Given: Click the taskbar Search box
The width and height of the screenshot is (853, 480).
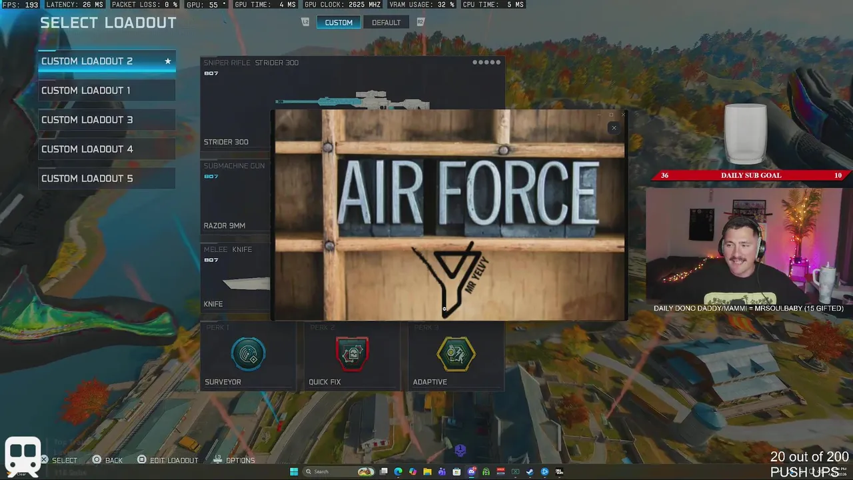Looking at the screenshot, I should tap(339, 472).
